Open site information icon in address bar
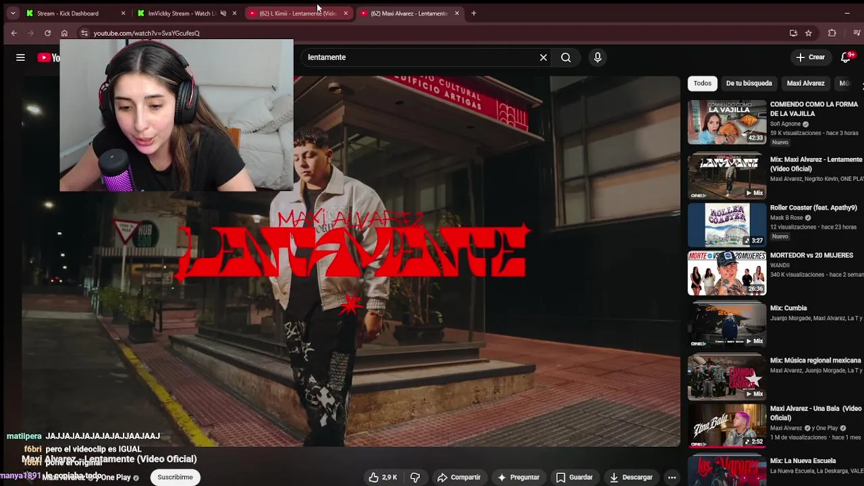Viewport: 864px width, 486px height. tap(84, 33)
